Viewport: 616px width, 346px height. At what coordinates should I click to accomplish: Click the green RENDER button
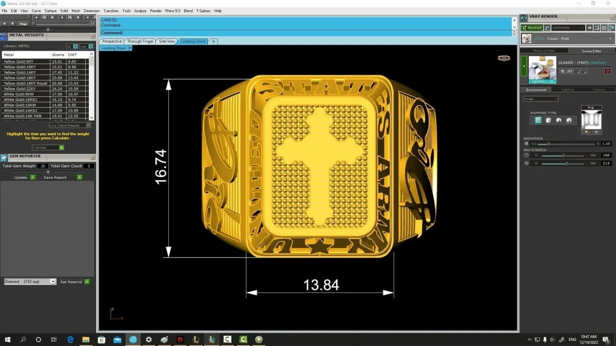tap(531, 28)
